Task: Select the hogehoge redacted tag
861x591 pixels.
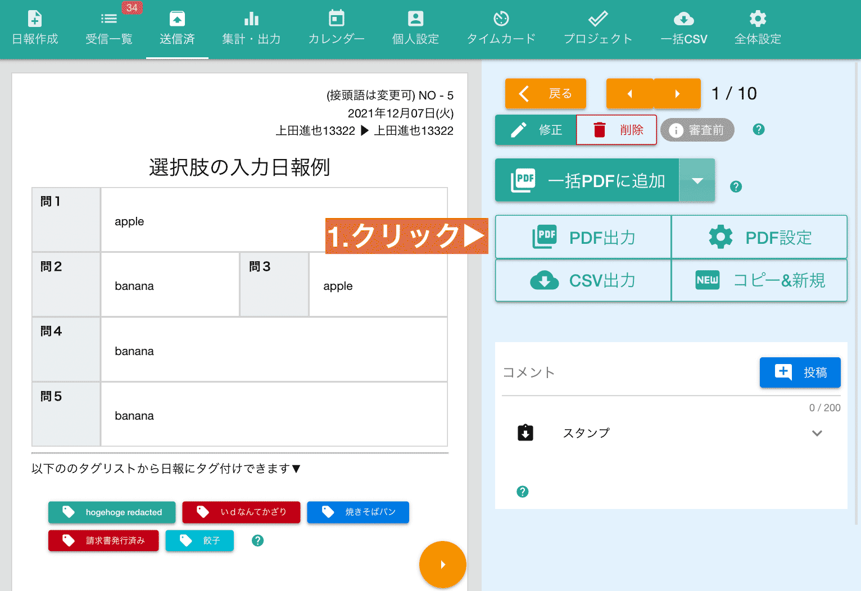Action: (x=112, y=512)
